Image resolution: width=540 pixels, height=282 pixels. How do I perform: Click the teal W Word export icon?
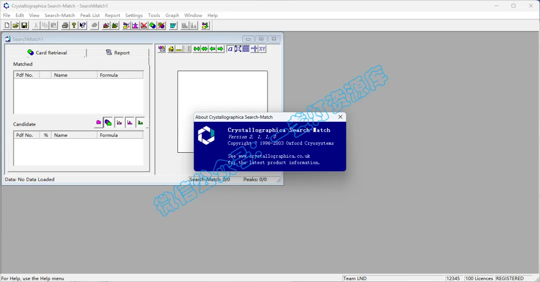click(x=173, y=25)
